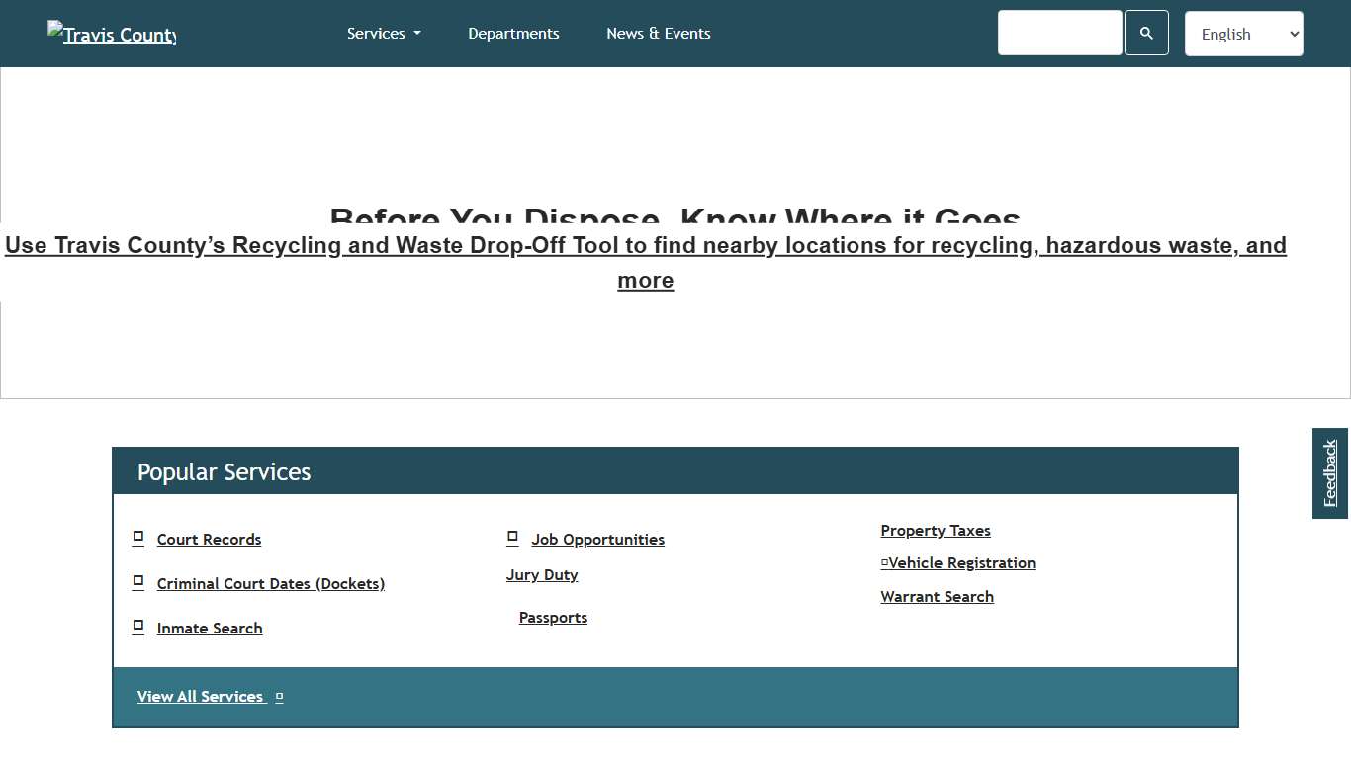Open the Feedback panel on the right edge
This screenshot has width=1351, height=759.
(1329, 473)
